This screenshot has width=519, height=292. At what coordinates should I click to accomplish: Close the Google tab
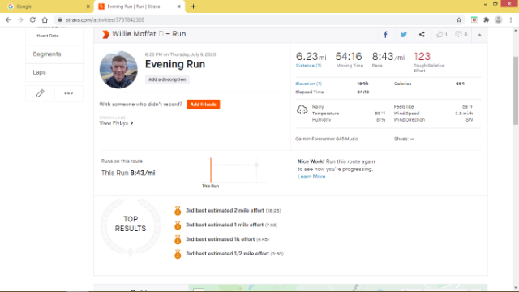pyautogui.click(x=88, y=6)
